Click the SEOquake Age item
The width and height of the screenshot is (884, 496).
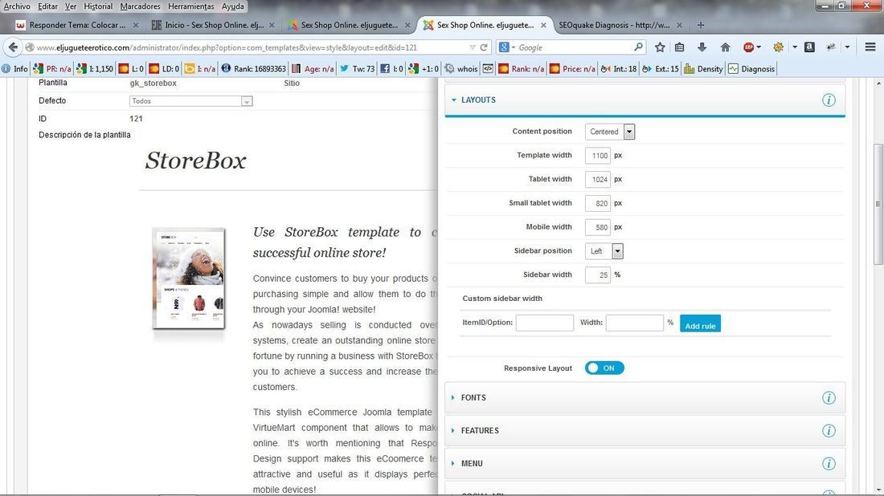(313, 69)
